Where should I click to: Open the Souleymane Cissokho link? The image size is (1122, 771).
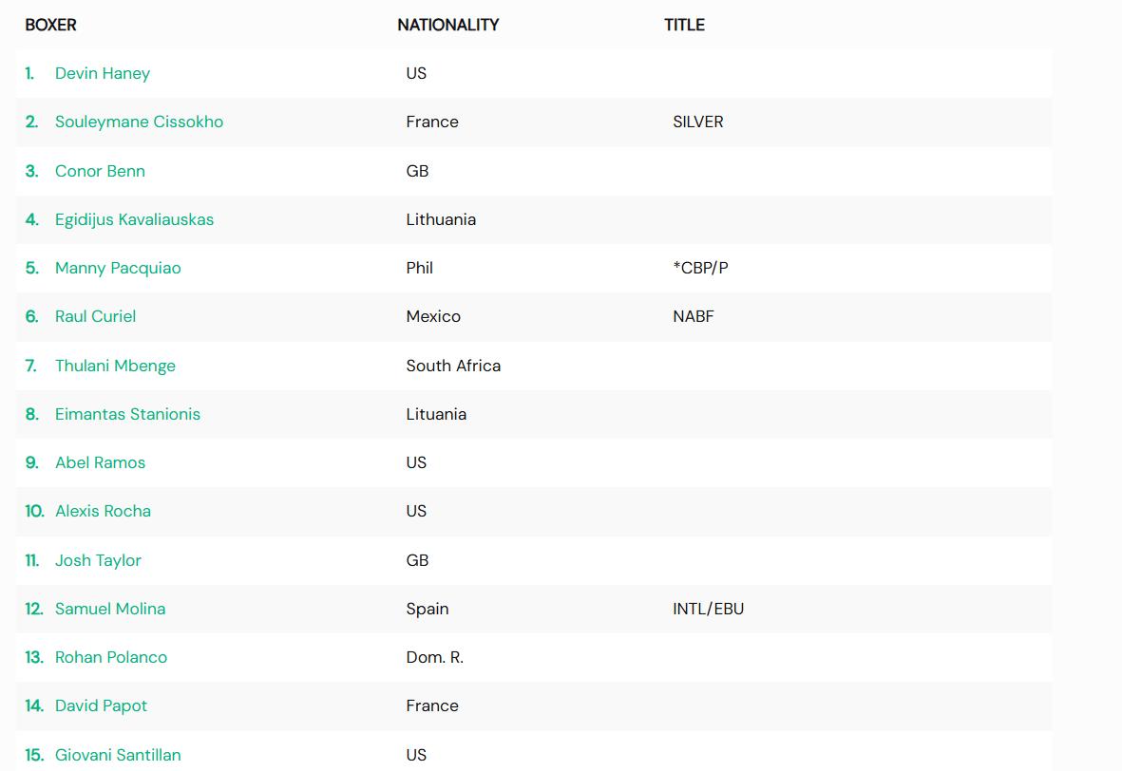139,122
